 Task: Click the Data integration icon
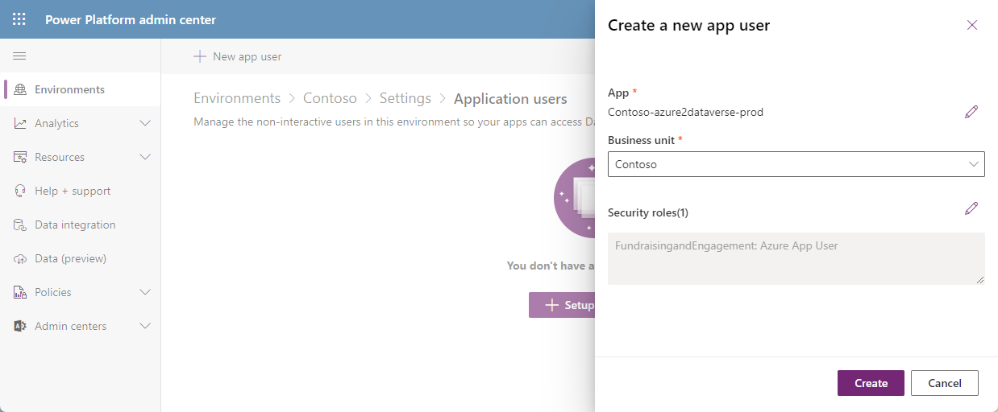tap(20, 225)
